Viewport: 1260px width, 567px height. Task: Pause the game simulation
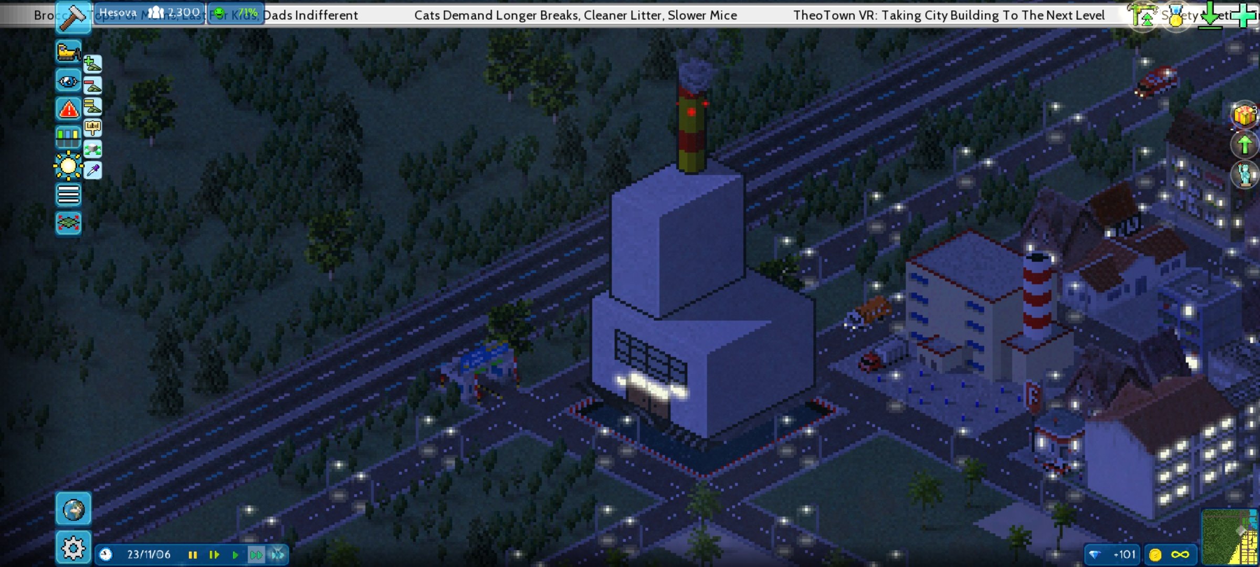point(193,555)
